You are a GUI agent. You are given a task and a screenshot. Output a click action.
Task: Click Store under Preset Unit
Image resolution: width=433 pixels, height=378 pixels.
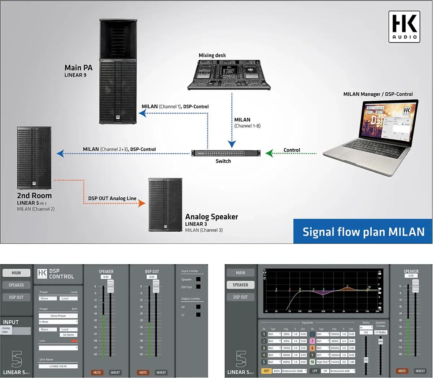[x=48, y=329]
